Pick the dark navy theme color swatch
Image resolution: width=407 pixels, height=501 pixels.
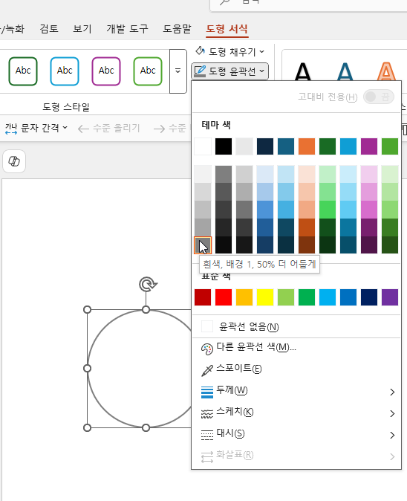point(265,146)
